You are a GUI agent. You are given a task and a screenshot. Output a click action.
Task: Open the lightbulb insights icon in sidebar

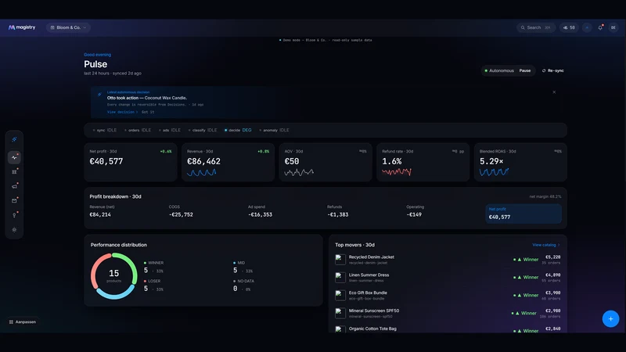(14, 215)
